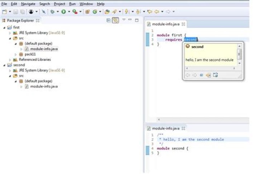The width and height of the screenshot is (258, 174).
Task: Click the New wizard toolbar icon
Action: (4, 12)
